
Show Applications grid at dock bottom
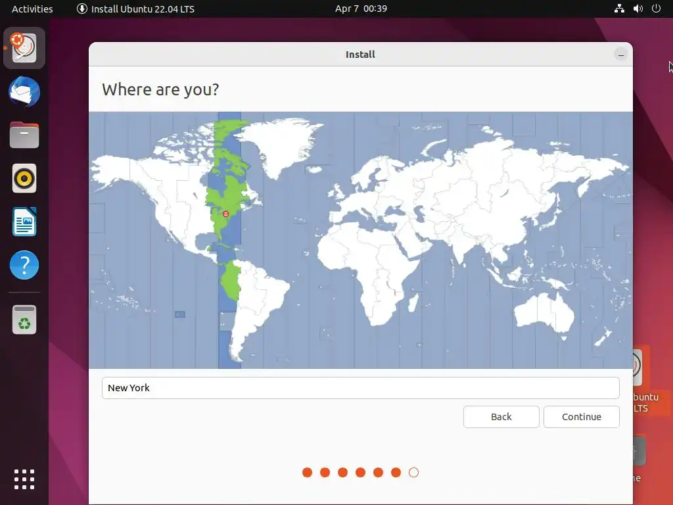(24, 479)
